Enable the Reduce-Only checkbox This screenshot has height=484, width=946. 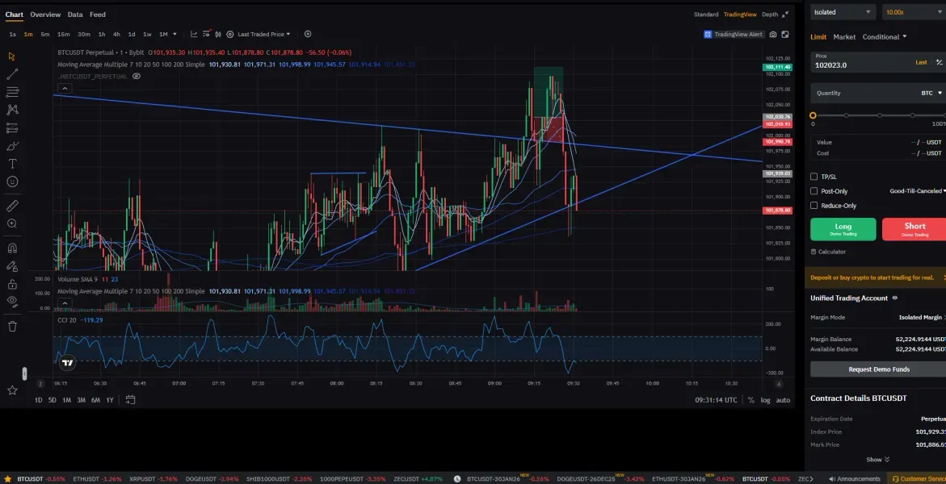click(814, 206)
